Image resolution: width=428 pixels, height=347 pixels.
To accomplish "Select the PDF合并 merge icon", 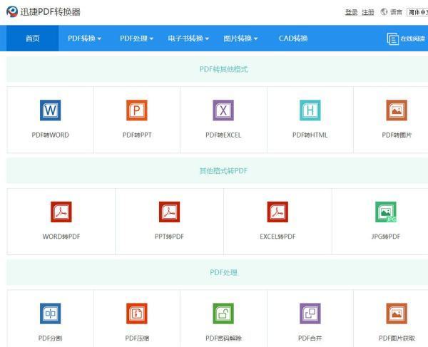I will click(x=310, y=314).
